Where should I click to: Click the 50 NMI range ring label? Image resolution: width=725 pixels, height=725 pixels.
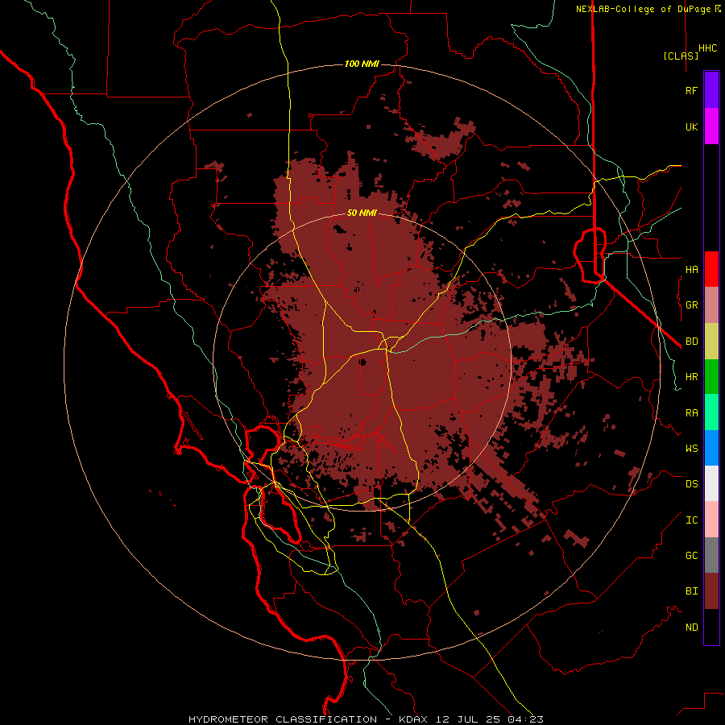pyautogui.click(x=362, y=213)
